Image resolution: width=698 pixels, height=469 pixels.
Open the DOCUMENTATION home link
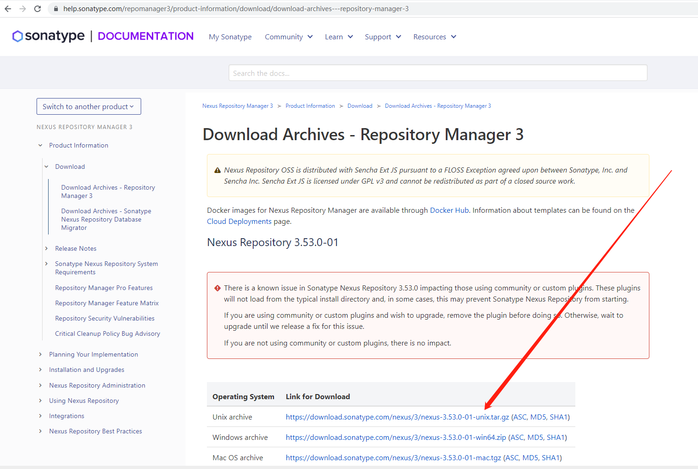pos(146,36)
